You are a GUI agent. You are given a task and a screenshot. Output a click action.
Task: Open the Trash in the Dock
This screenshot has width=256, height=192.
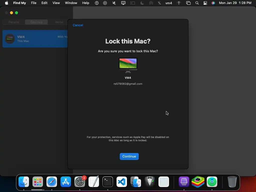[232, 182]
